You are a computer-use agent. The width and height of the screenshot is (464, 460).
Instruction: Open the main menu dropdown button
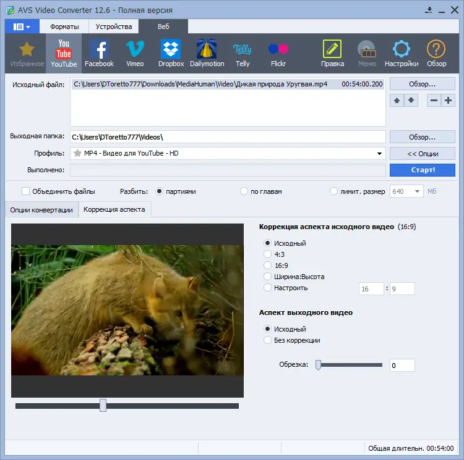coord(22,27)
